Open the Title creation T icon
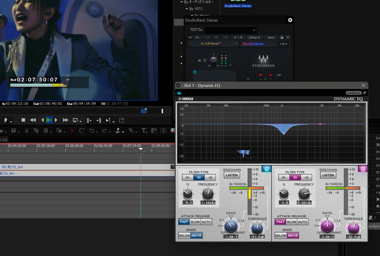 click(x=143, y=131)
